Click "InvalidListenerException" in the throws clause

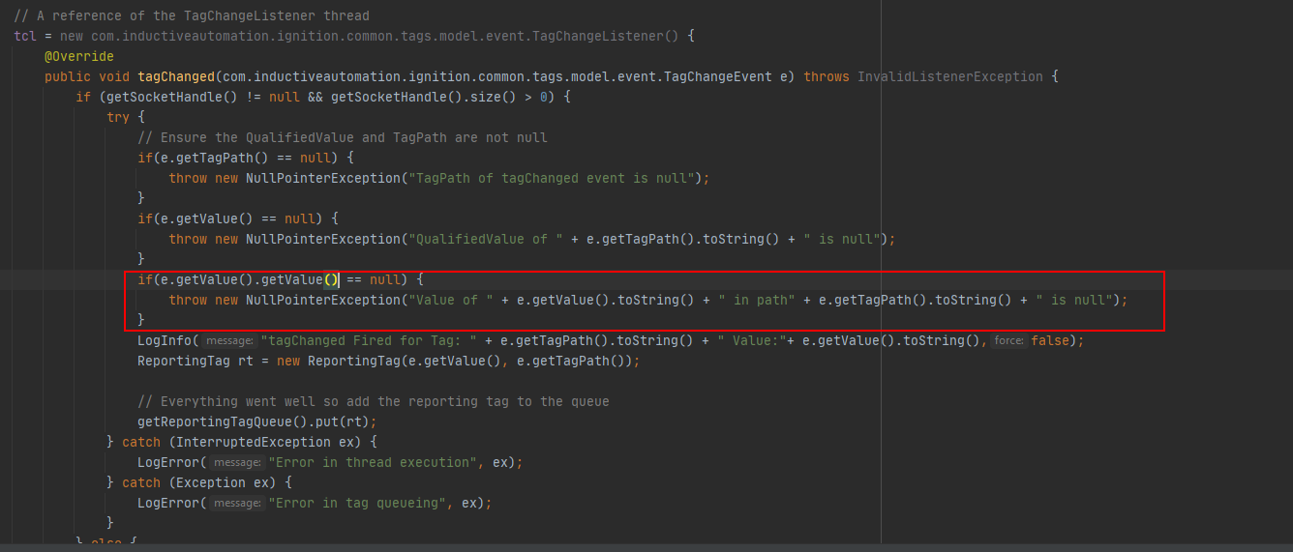(x=950, y=76)
